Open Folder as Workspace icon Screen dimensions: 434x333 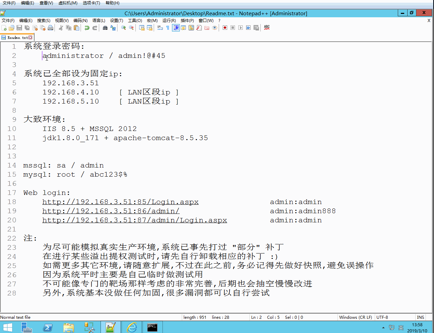pos(207,28)
